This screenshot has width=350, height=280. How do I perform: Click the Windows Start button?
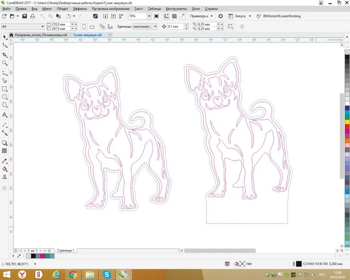(6, 274)
